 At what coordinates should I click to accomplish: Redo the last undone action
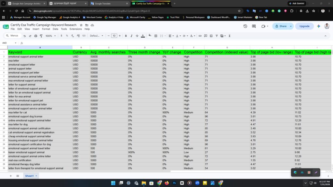(x=30, y=36)
